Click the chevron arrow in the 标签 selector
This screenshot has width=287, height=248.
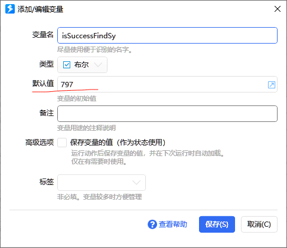tap(136, 183)
